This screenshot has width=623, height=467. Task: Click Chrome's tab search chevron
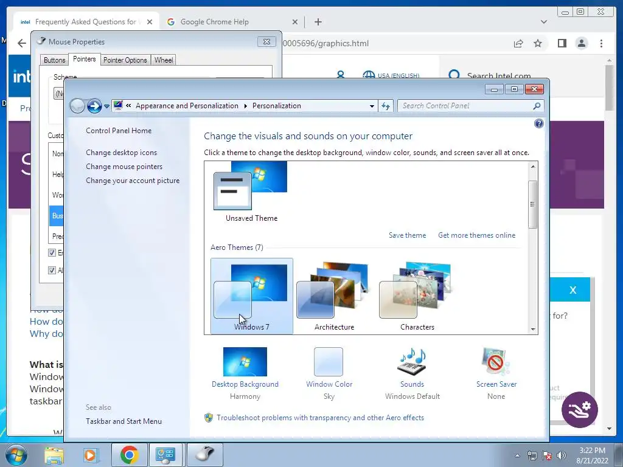pyautogui.click(x=544, y=22)
